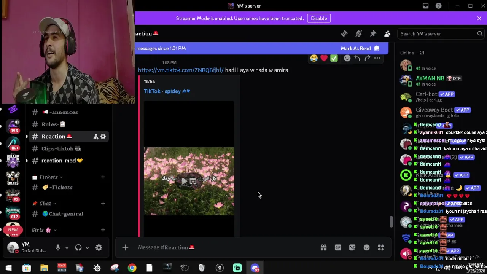Dismiss the Streamer Mode banner
487x274 pixels.
(x=479, y=18)
